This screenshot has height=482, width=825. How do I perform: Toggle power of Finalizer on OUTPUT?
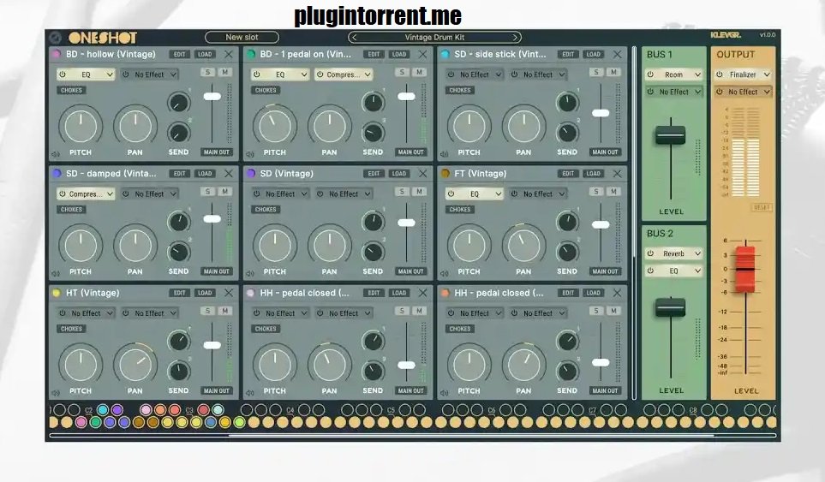[720, 74]
